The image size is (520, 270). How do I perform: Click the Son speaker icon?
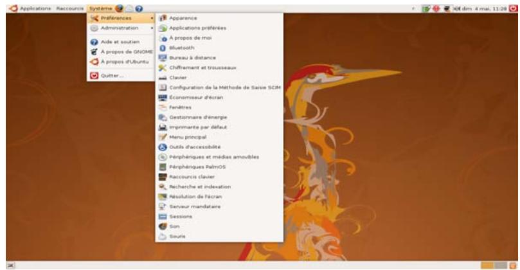[163, 226]
